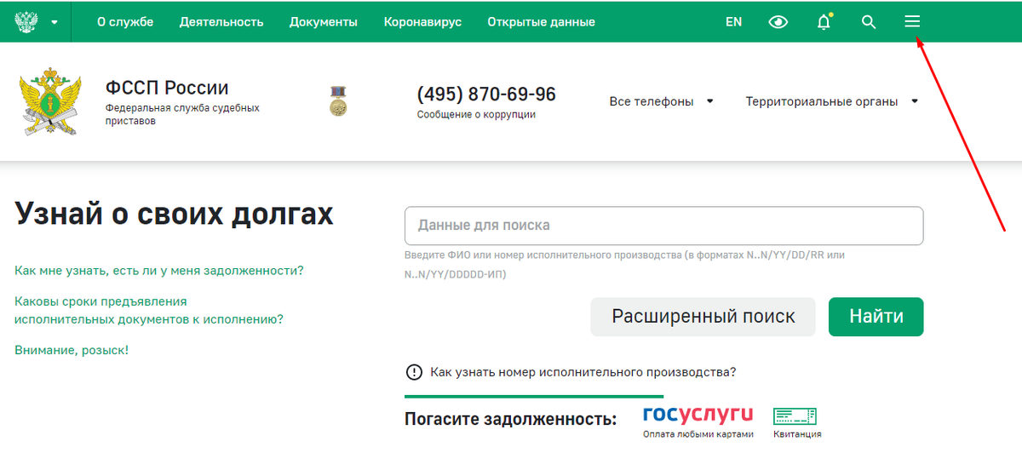Click Федеральная служба судебных приставов subtitle
The height and width of the screenshot is (464, 1022).
point(182,115)
